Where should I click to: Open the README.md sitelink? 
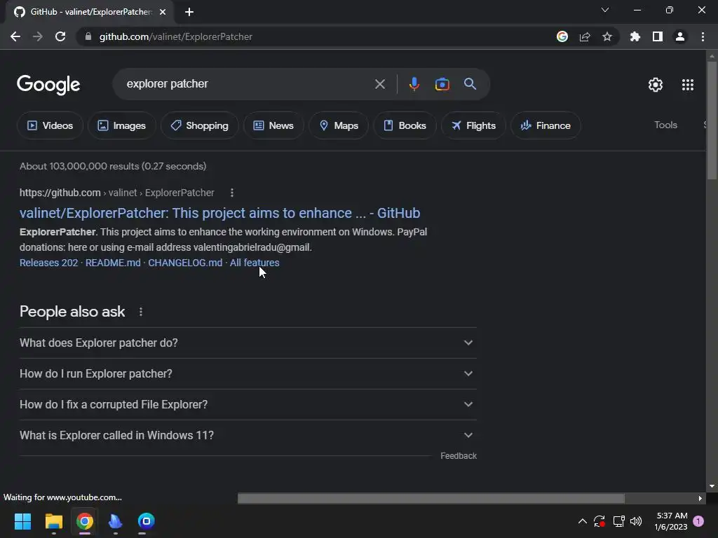coord(113,263)
